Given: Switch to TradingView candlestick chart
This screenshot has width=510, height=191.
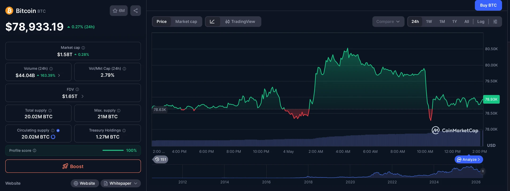Looking at the screenshot, I should pyautogui.click(x=240, y=22).
